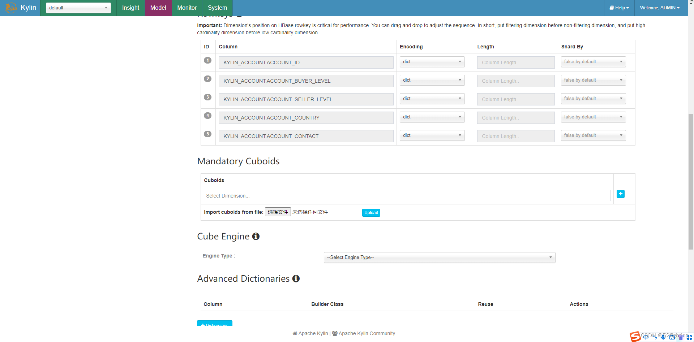Screen dimensions: 694x342
Task: Click the Shard By column header
Action: coord(572,47)
